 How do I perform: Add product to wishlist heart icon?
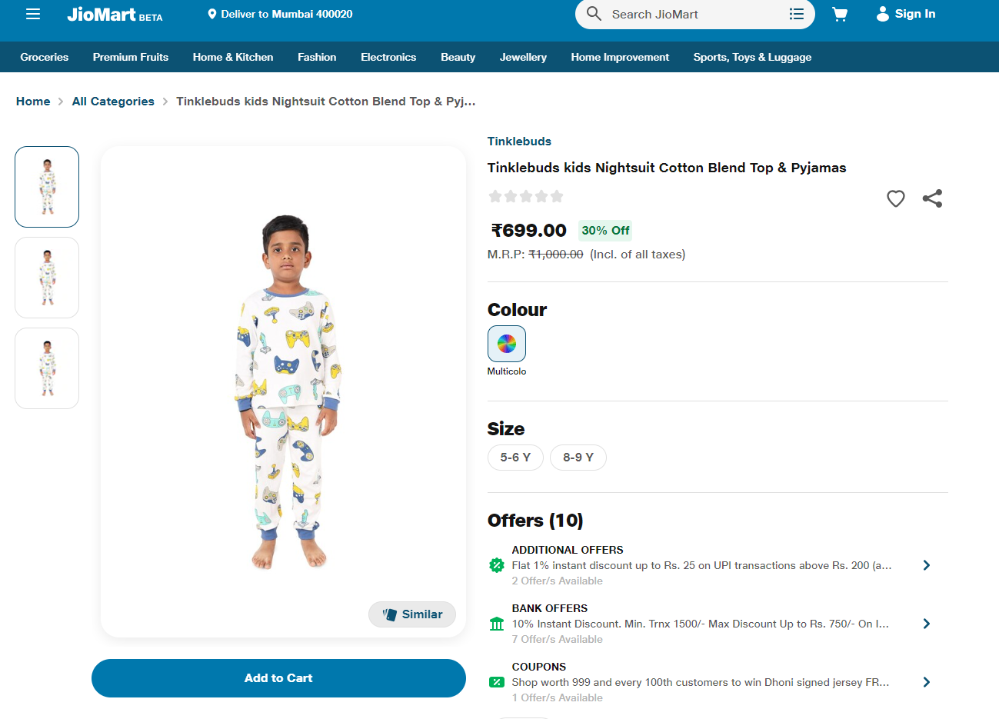pyautogui.click(x=896, y=198)
